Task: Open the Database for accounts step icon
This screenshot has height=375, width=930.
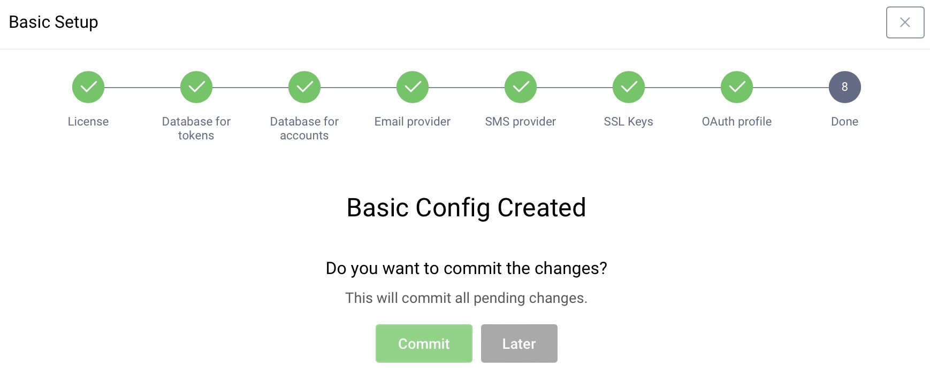Action: point(304,87)
